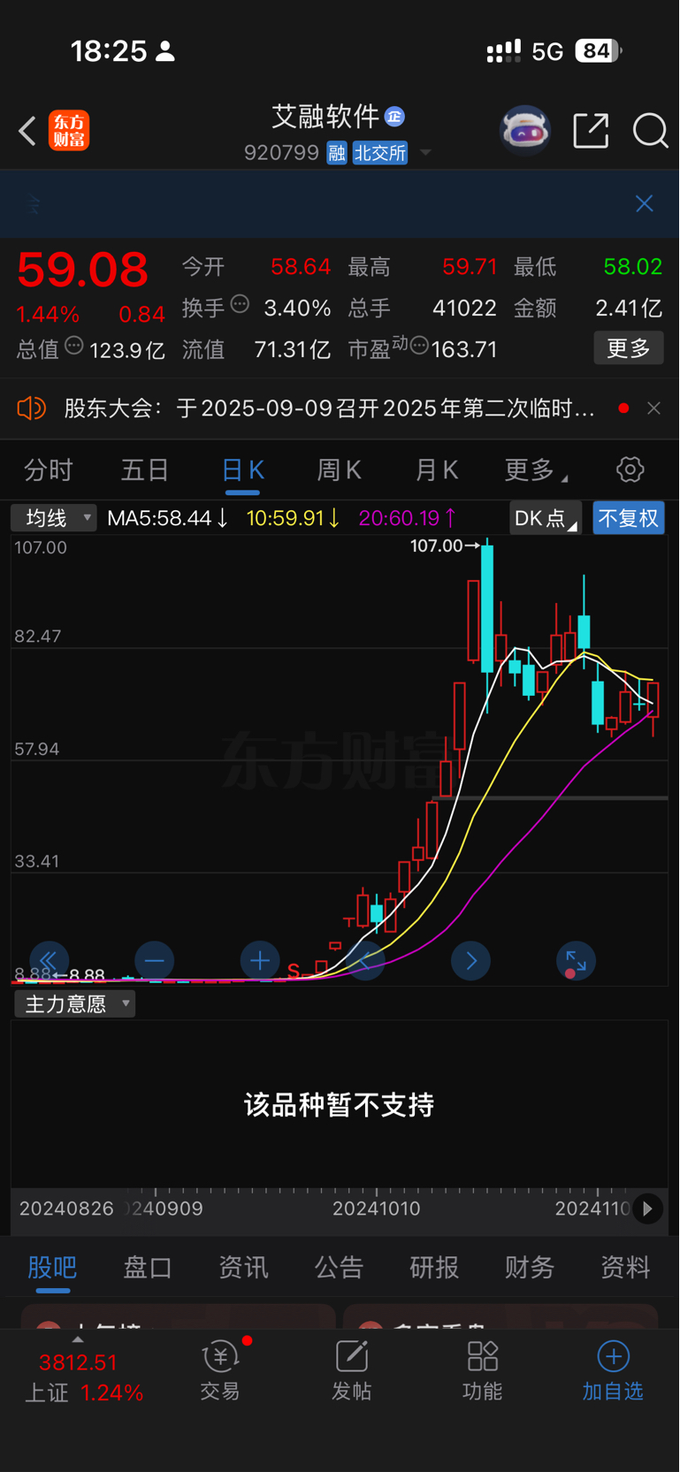The height and width of the screenshot is (1472, 680).
Task: Tap the current price 59.08
Action: point(82,270)
